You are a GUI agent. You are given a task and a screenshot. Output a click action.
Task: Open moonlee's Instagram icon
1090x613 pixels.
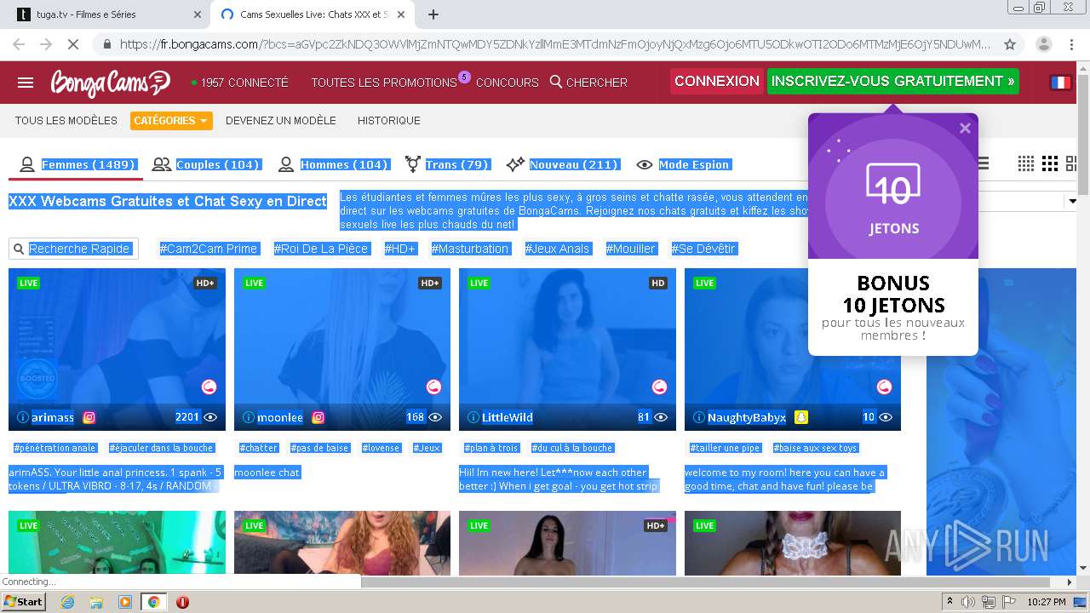[x=318, y=417]
